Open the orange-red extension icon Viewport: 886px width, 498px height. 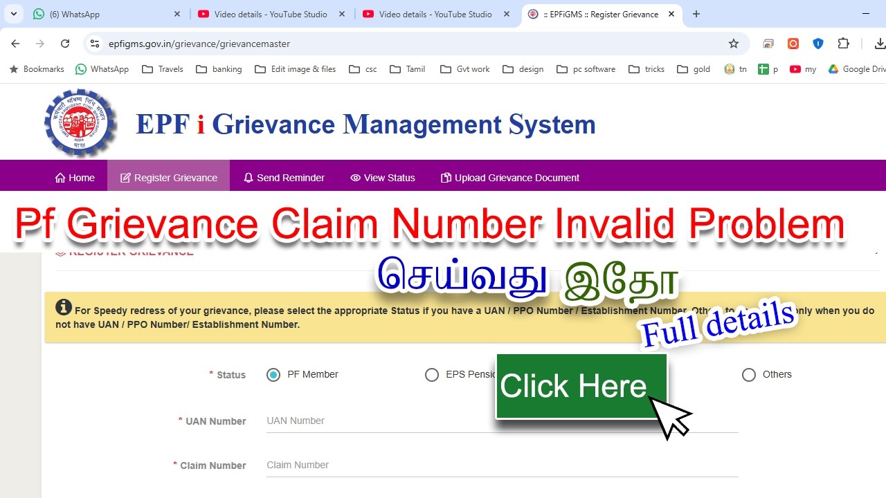793,44
